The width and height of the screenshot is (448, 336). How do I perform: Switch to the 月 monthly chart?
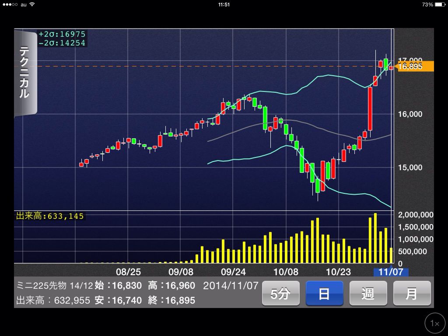coord(412,294)
